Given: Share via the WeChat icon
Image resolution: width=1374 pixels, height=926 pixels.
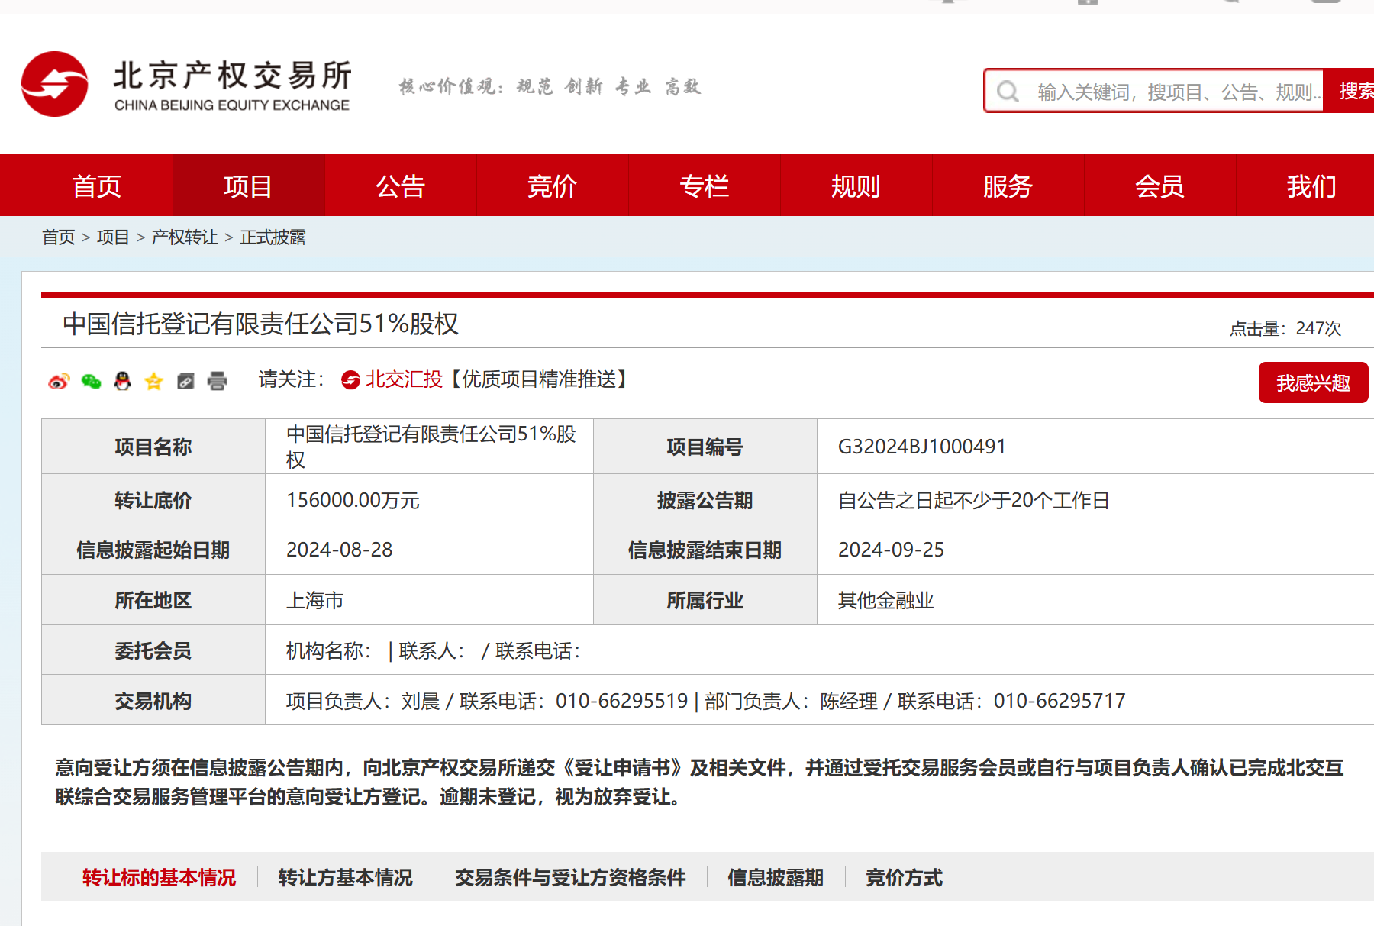Looking at the screenshot, I should coord(91,382).
